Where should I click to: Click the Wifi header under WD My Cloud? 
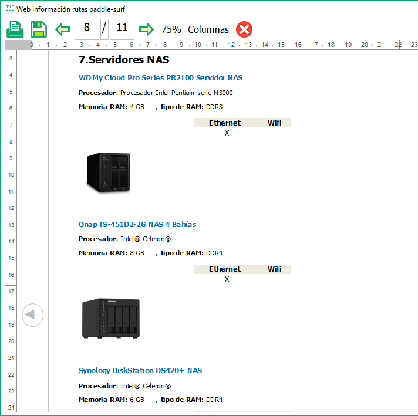[x=274, y=123]
